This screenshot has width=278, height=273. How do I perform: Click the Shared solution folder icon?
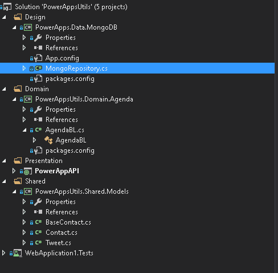[18, 181]
